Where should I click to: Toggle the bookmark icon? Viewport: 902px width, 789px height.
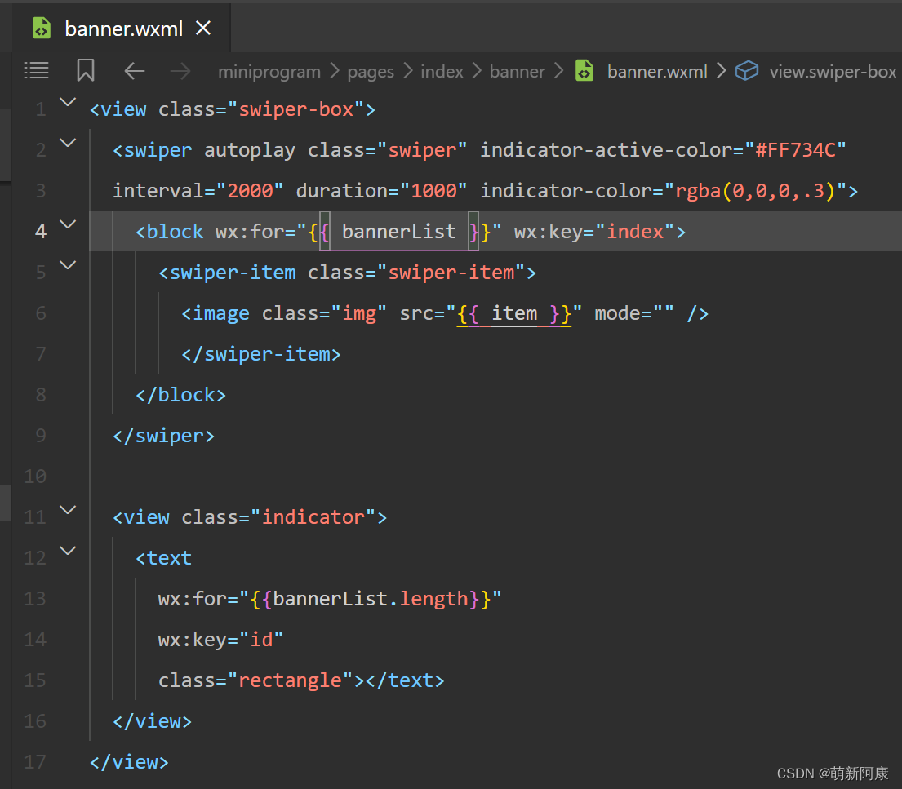click(x=86, y=70)
